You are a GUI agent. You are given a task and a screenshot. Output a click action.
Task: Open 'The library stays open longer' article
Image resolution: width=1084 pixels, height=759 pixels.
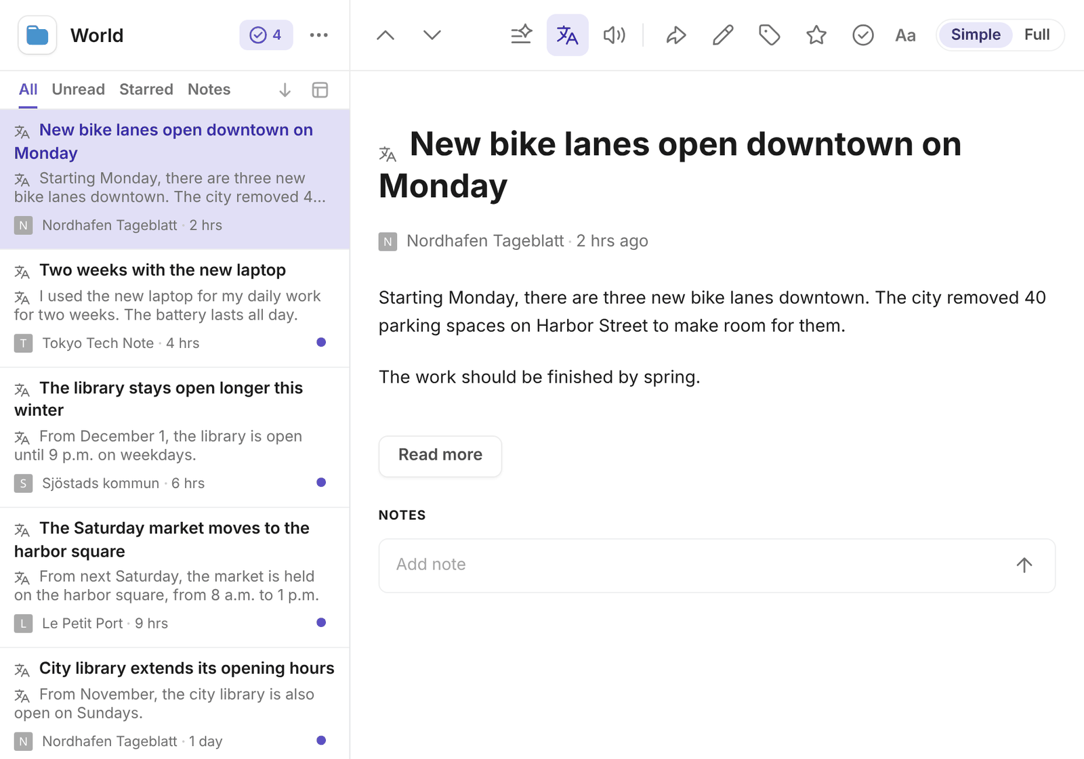pos(175,437)
